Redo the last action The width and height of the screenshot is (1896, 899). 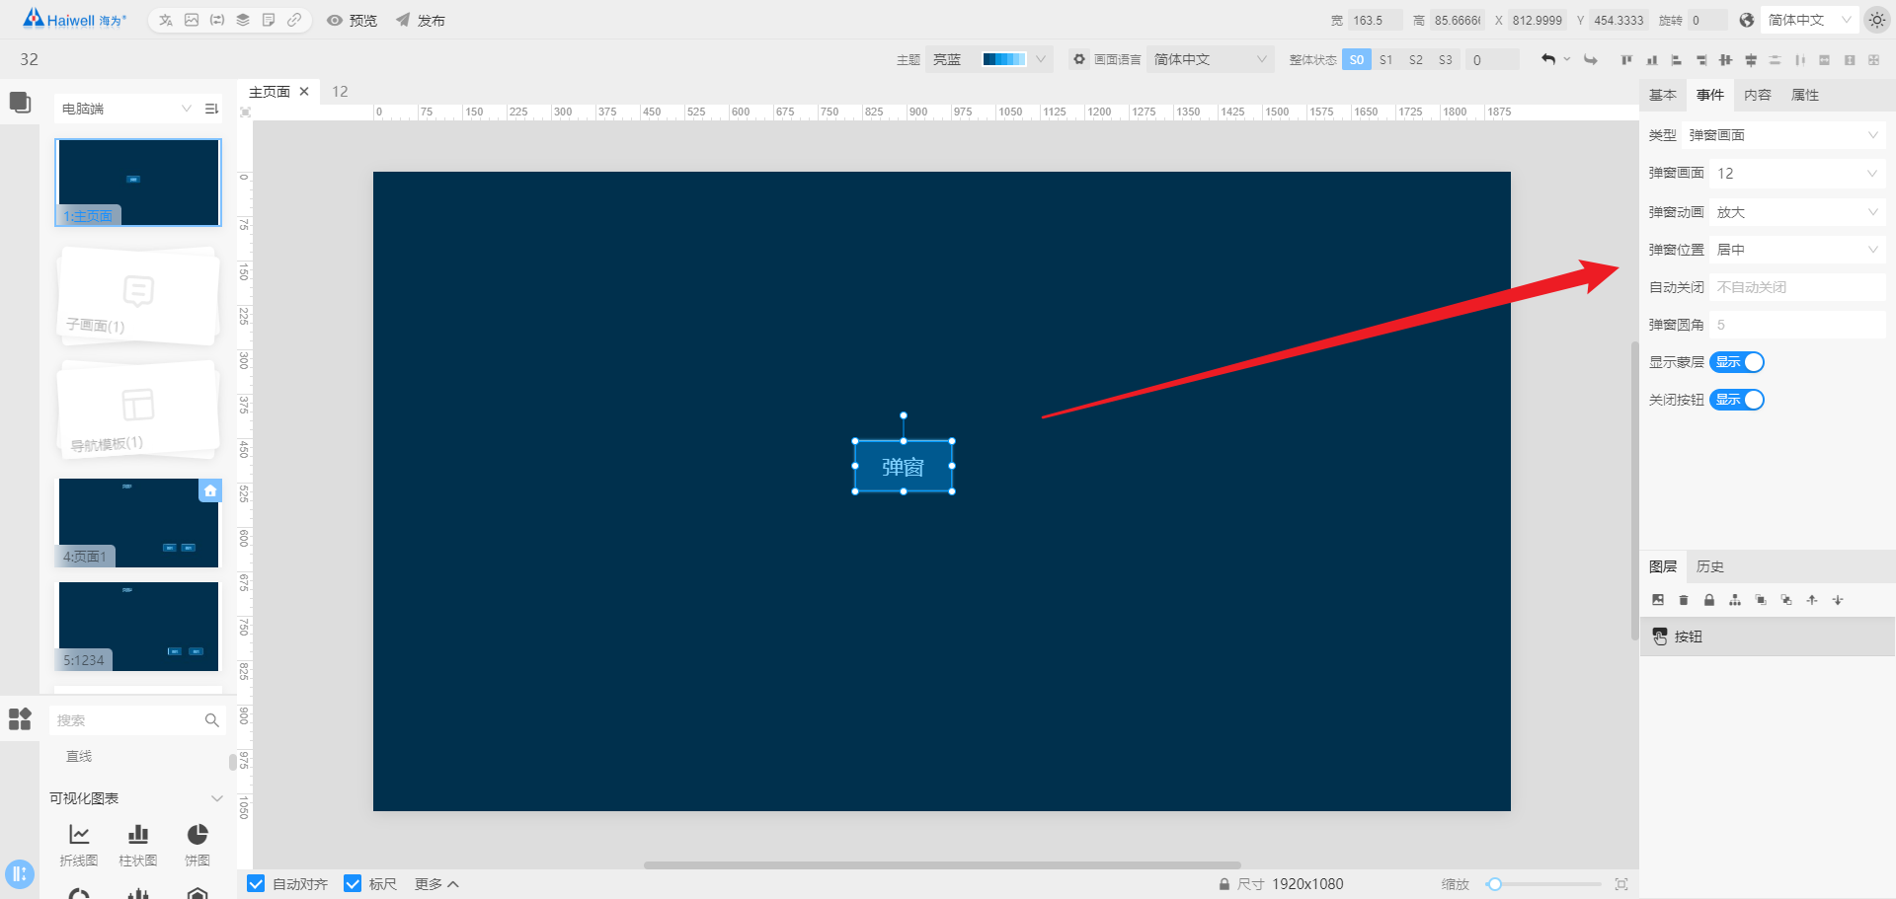(1590, 60)
